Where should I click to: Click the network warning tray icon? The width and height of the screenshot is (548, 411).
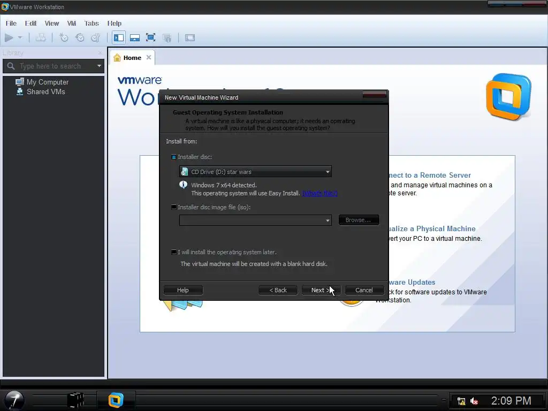click(x=461, y=401)
